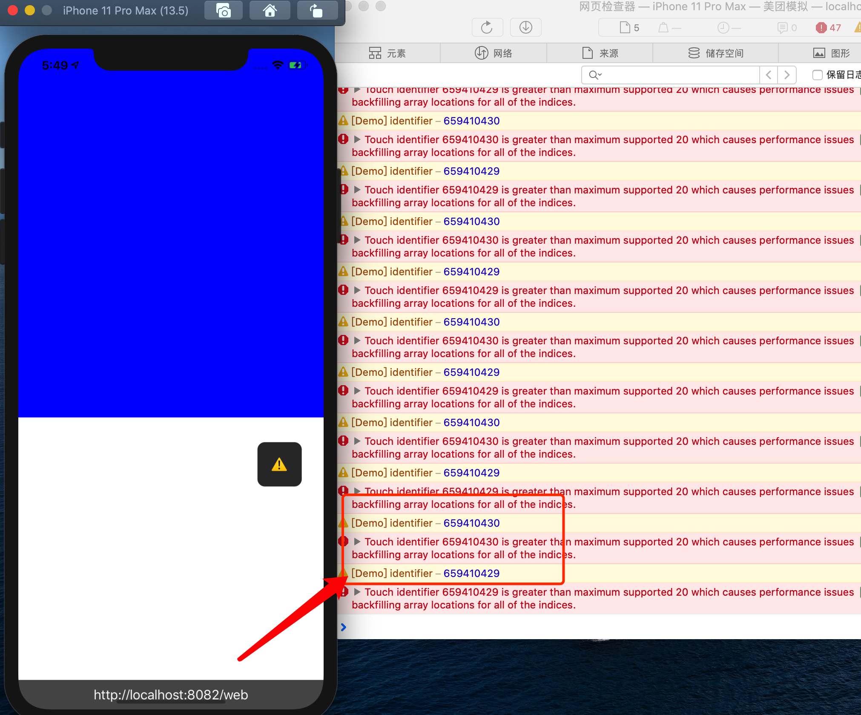Click the previous search result arrow
This screenshot has height=715, width=861.
(769, 75)
